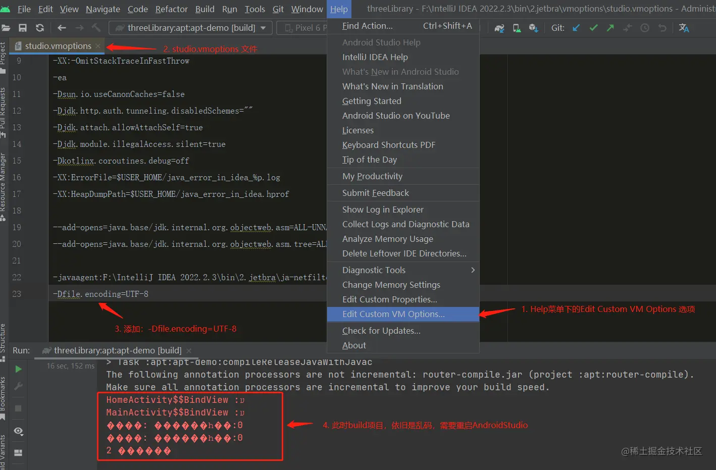The width and height of the screenshot is (716, 470).
Task: Click the Forward navigation arrow
Action: [x=79, y=28]
